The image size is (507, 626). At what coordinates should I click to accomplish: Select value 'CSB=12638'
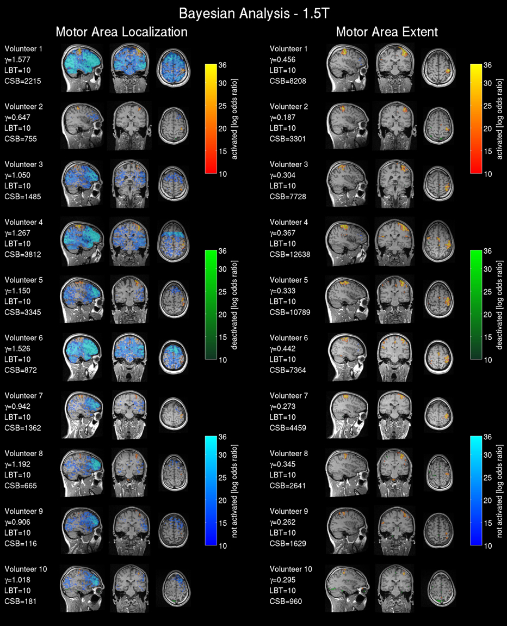tap(289, 254)
